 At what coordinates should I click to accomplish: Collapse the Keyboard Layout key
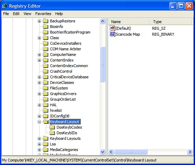click(x=39, y=122)
